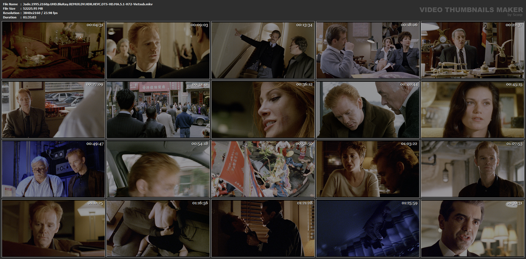Screen dimensions: 526x259
Task: Select the thumbnail at 00:13:34
Action: (x=263, y=50)
